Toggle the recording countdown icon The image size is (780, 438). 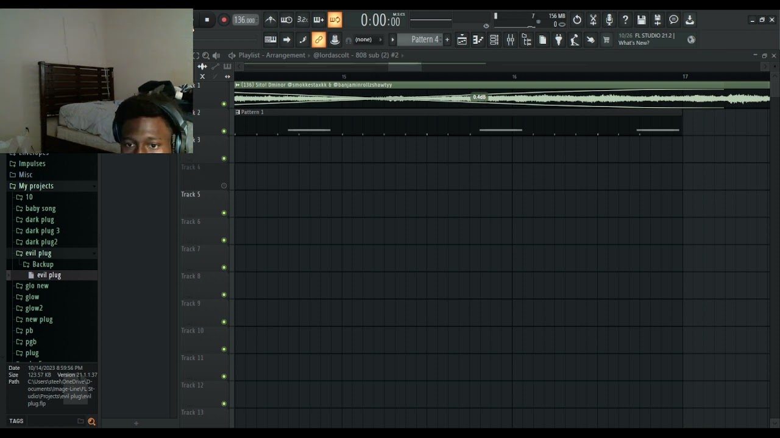click(302, 20)
